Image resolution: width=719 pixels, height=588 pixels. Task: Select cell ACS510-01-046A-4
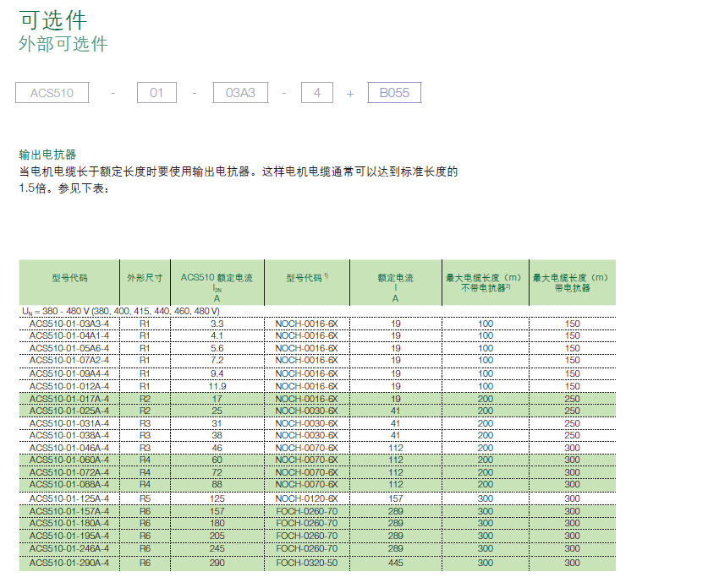(69, 448)
